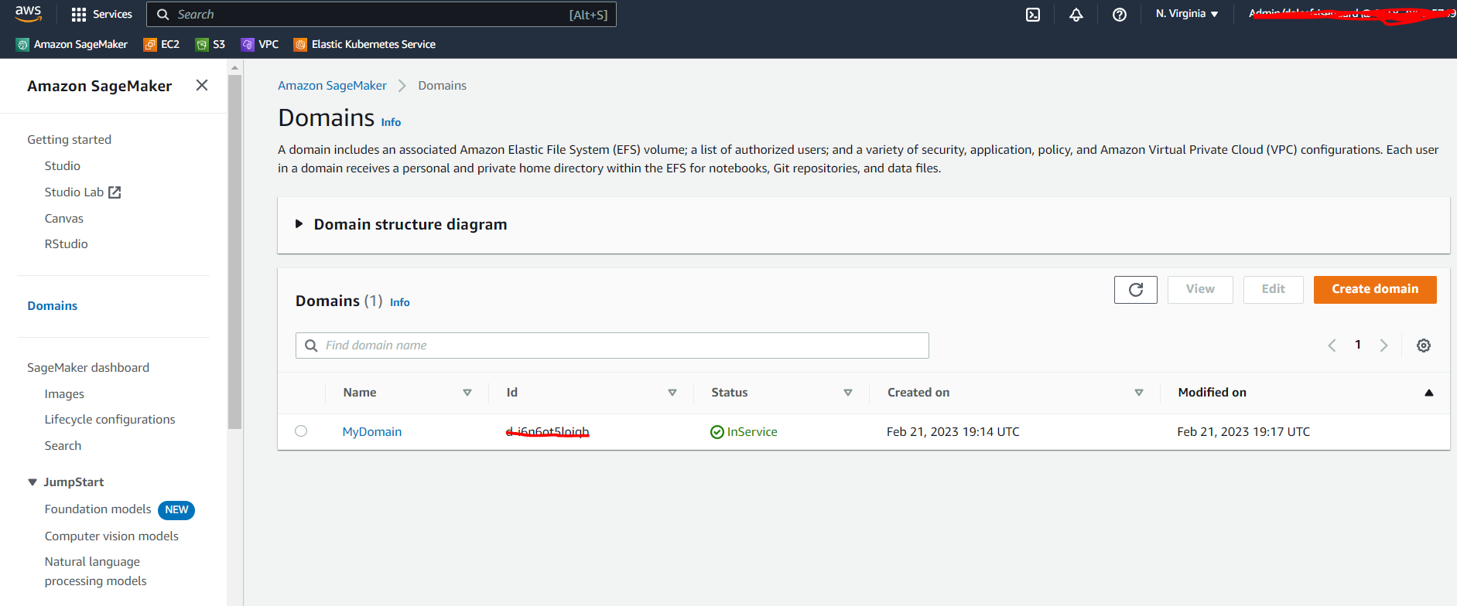Click the Create domain button
The image size is (1457, 606).
pos(1375,290)
